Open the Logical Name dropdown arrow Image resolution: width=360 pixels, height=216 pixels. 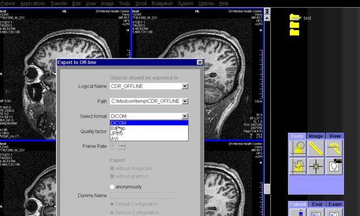pos(185,86)
